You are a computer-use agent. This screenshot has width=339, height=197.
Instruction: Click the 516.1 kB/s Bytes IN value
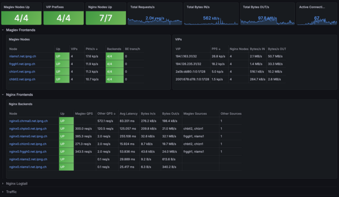click(x=257, y=72)
